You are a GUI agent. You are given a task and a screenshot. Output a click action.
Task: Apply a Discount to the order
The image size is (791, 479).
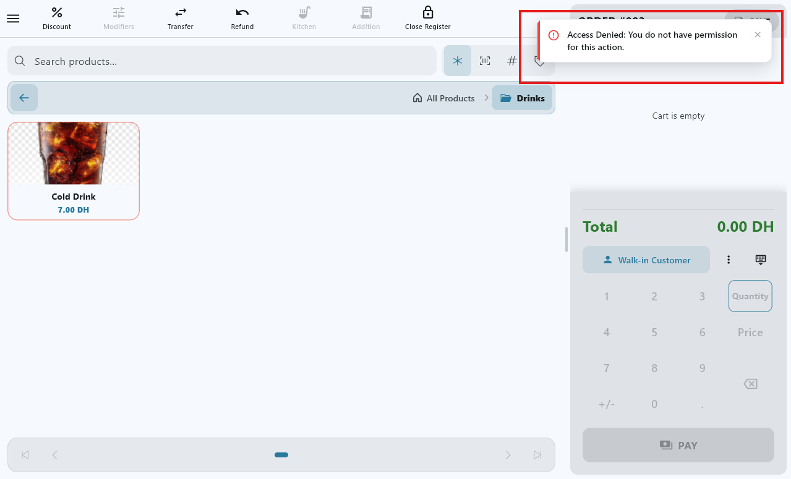pos(57,19)
